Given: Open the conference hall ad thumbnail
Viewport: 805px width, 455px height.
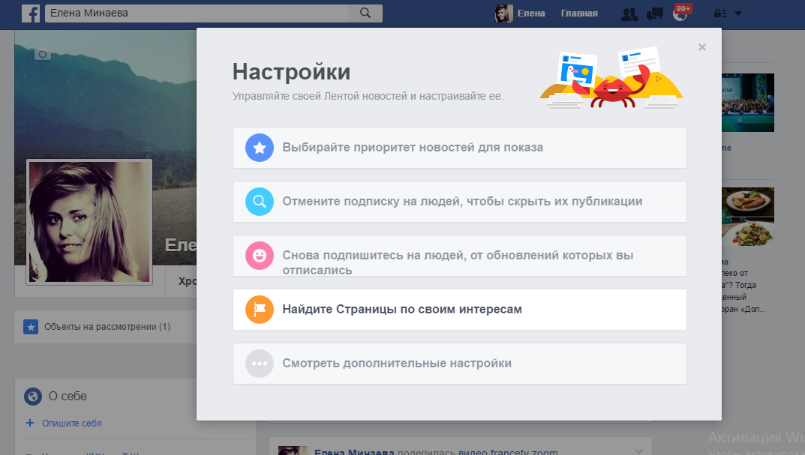Looking at the screenshot, I should (x=747, y=103).
